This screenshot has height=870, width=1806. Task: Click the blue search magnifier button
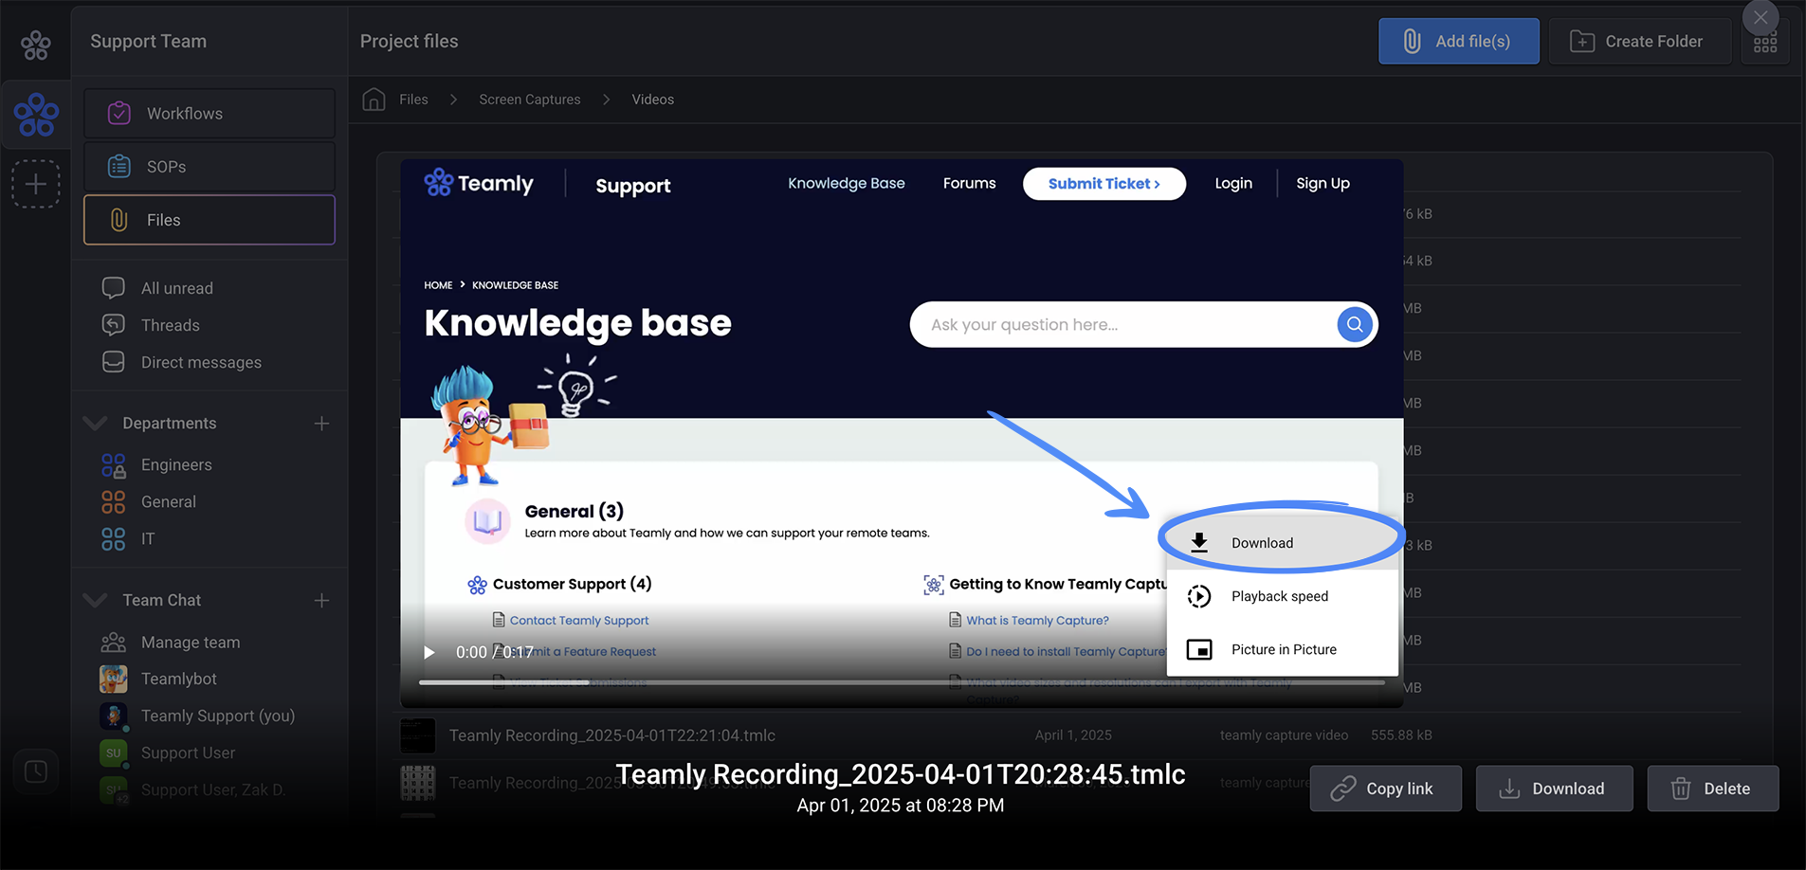(x=1356, y=324)
